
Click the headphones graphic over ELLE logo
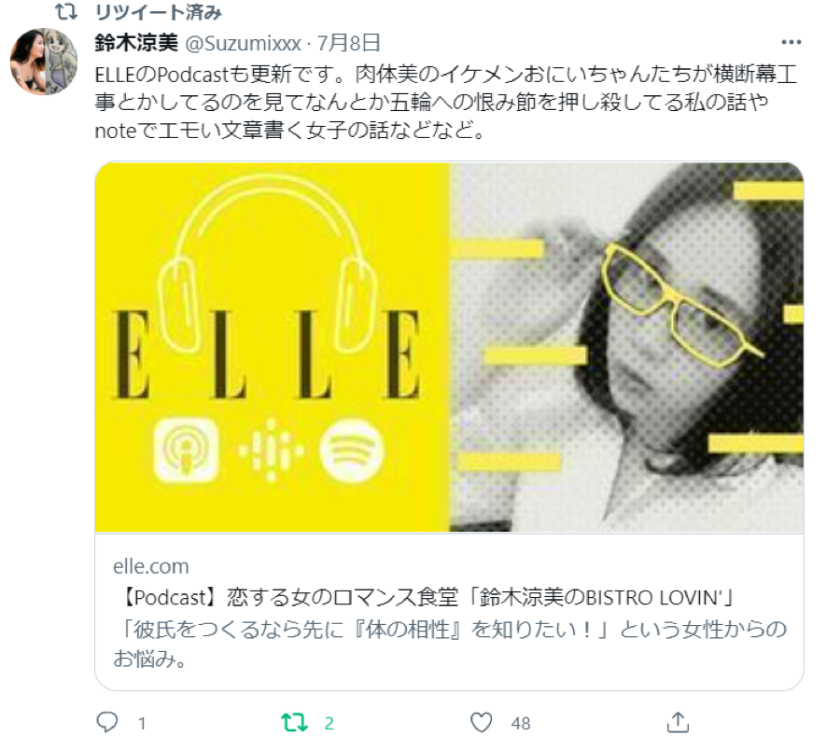(x=268, y=263)
